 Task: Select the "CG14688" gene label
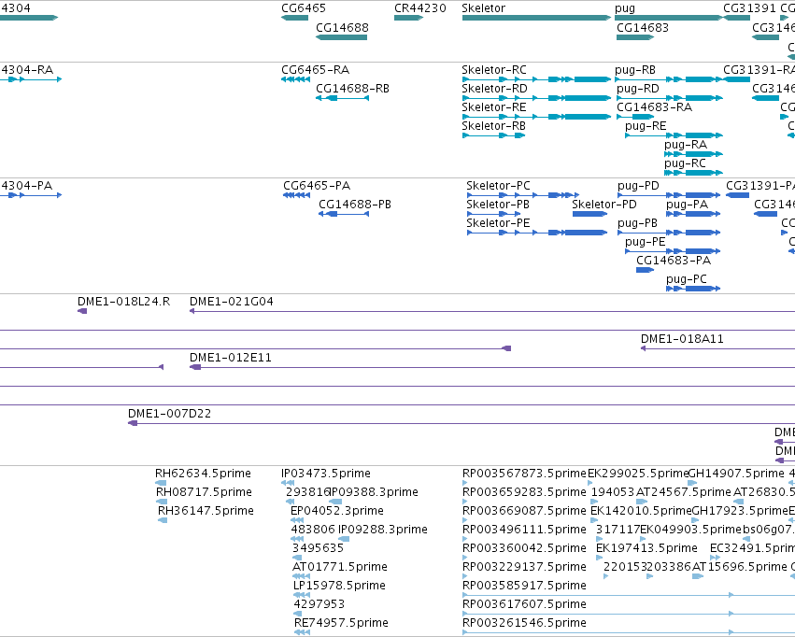(342, 27)
